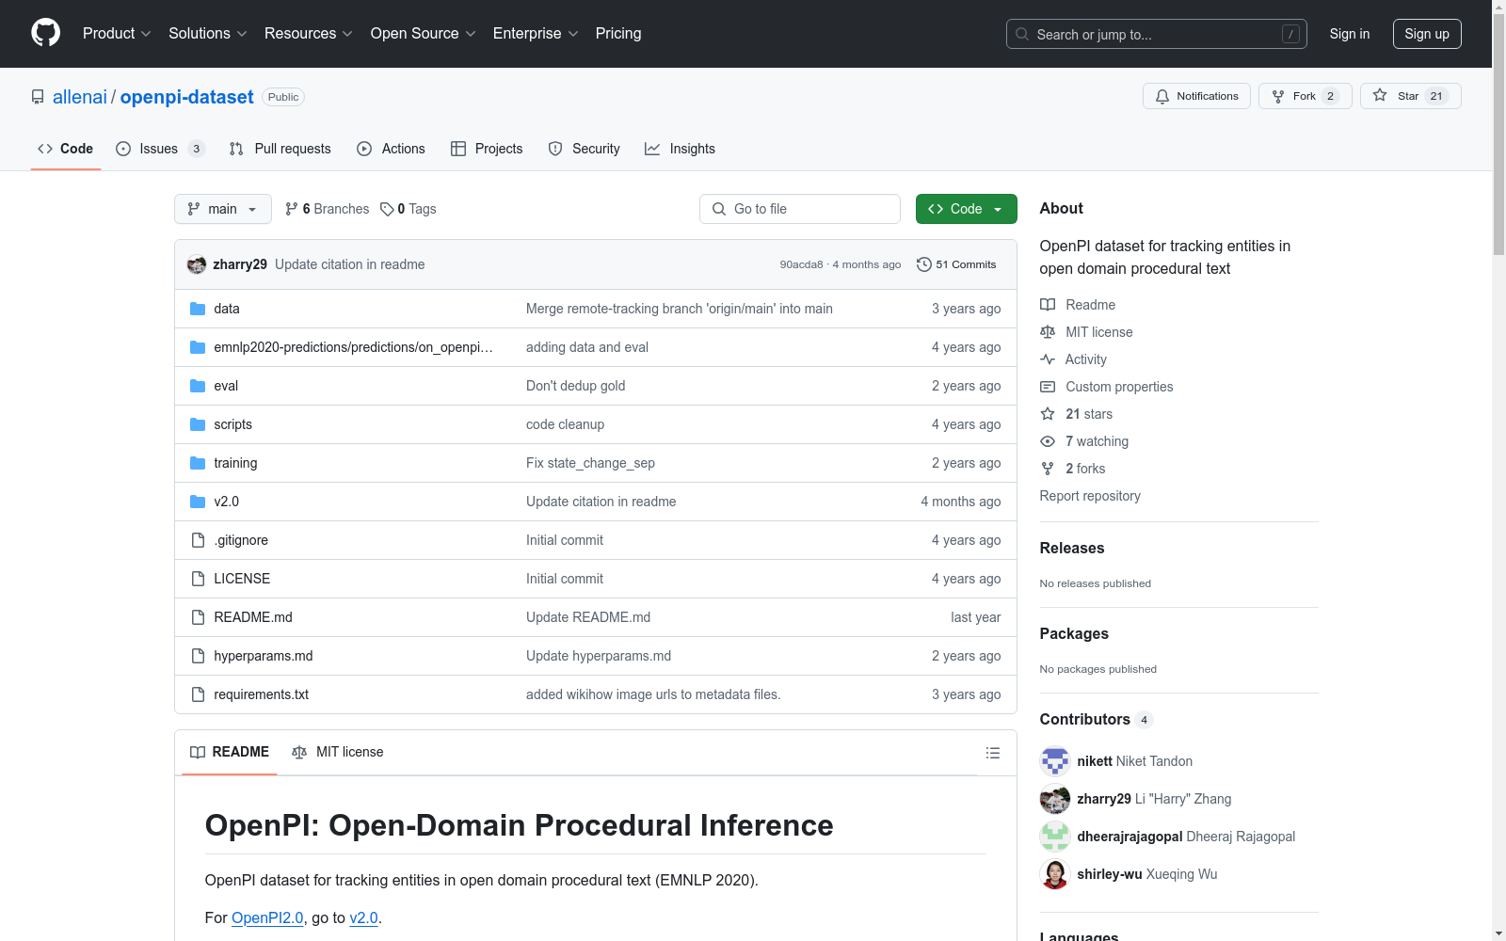Click the eye icon next to 7 watching
1506x941 pixels.
(1048, 441)
